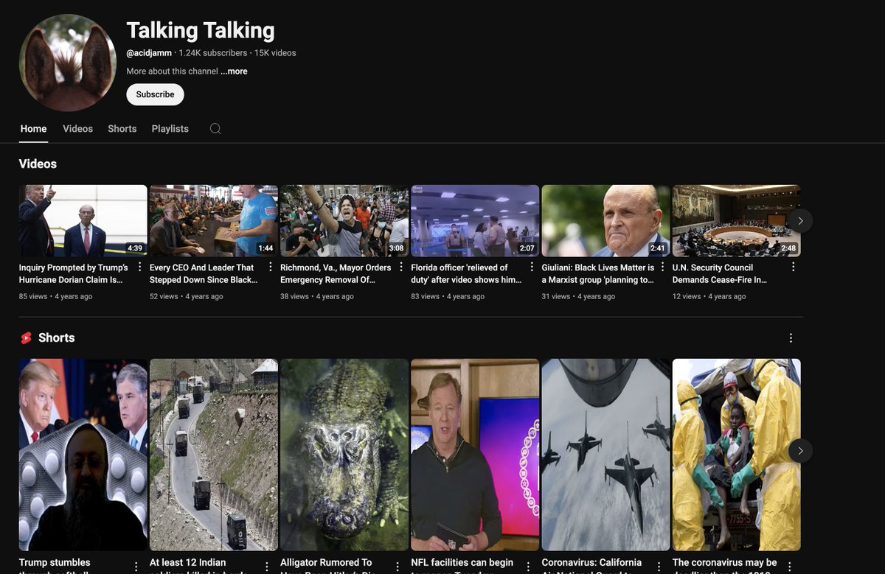The image size is (885, 574).
Task: Open options menu for Giuliani video
Action: click(x=662, y=267)
